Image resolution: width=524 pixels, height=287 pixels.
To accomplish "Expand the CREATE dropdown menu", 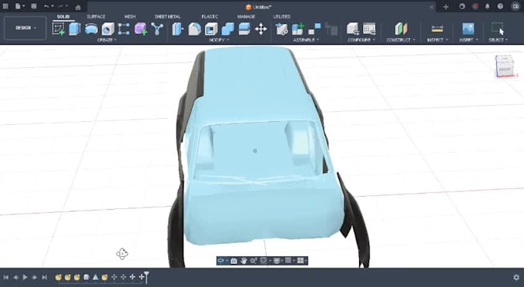I will point(107,40).
